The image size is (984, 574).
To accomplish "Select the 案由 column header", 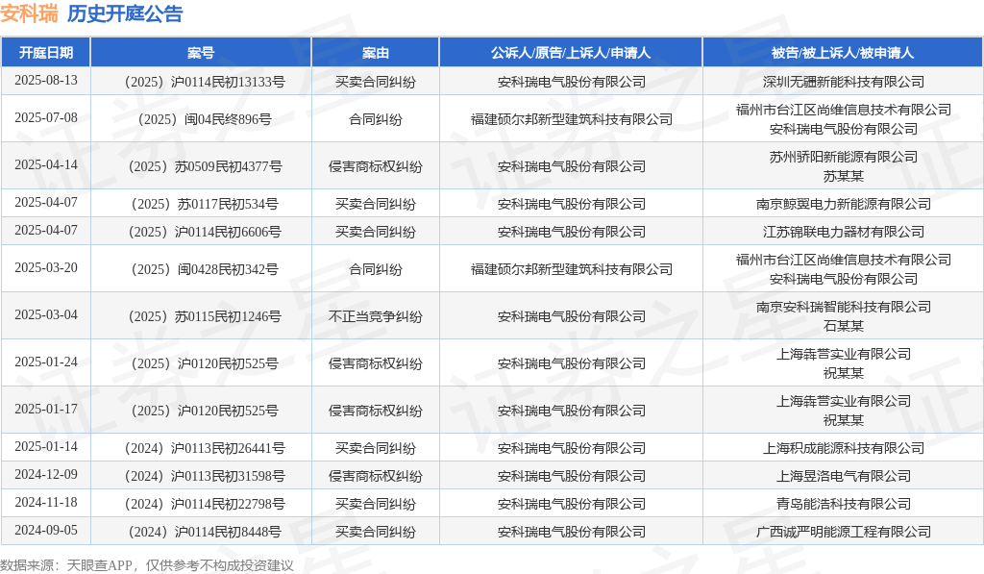I will pyautogui.click(x=376, y=53).
